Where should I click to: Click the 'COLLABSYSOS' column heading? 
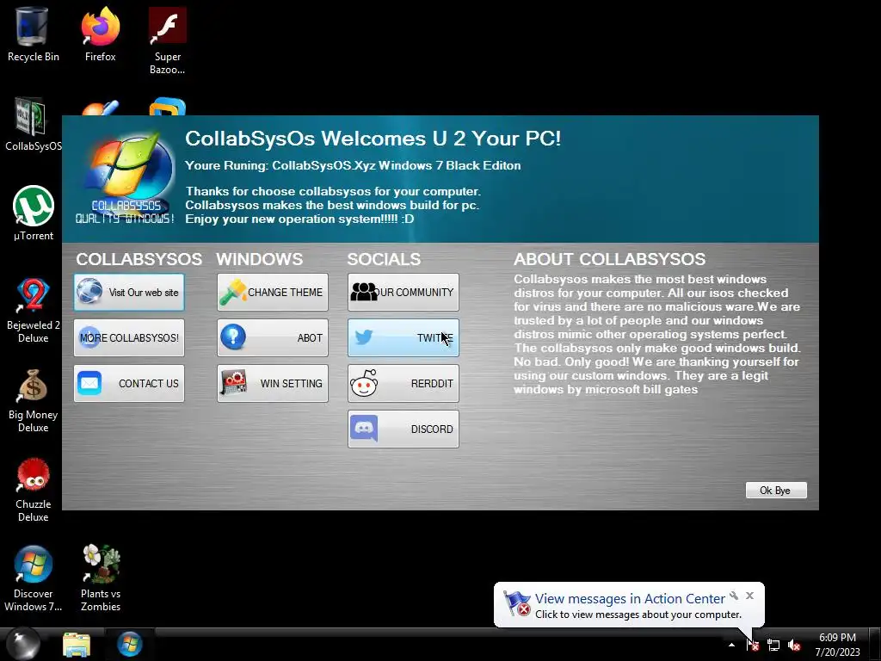tap(139, 259)
